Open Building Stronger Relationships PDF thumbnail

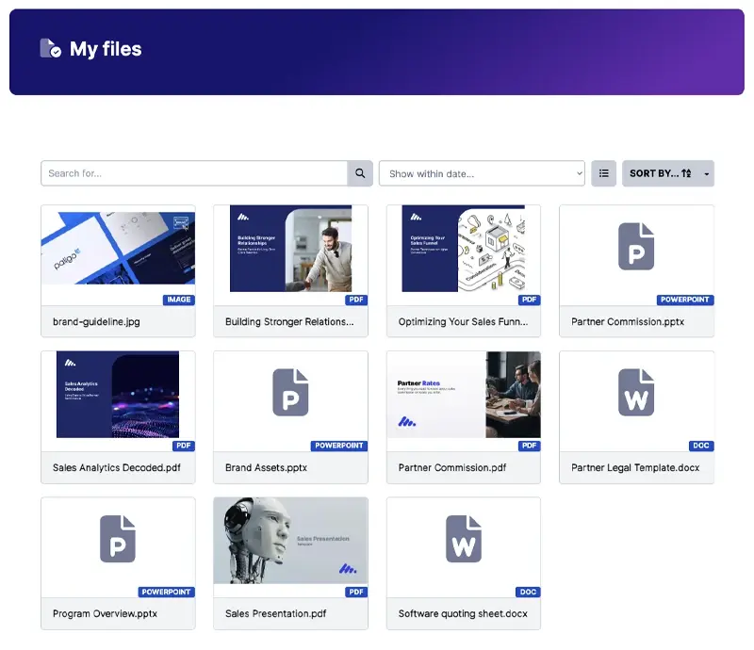[x=290, y=249]
